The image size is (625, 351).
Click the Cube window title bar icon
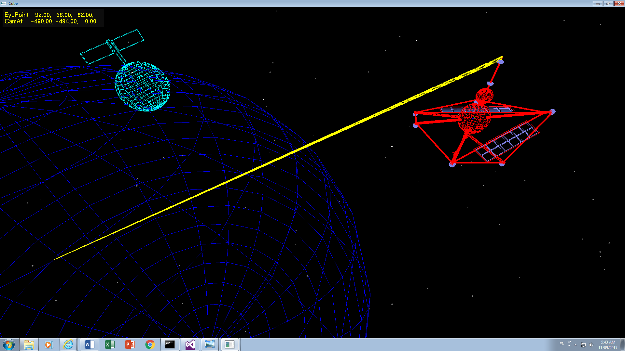[x=4, y=3]
